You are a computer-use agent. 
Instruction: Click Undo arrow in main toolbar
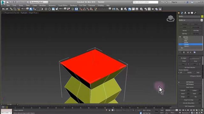pos(4,9)
